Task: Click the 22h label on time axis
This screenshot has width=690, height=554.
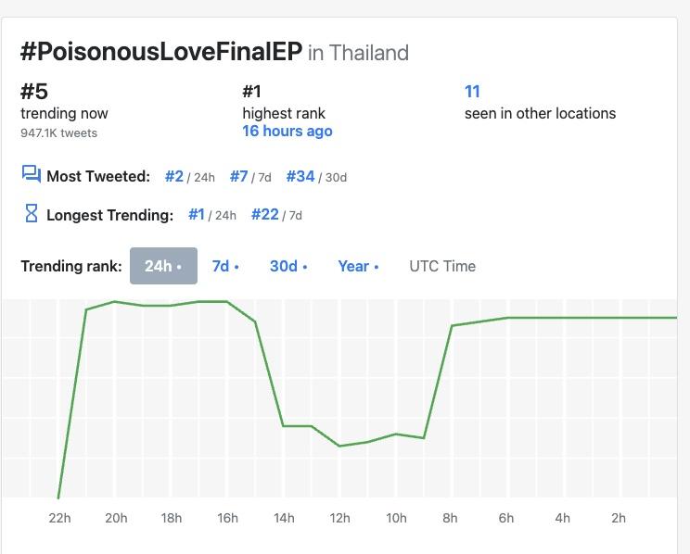Action: click(x=59, y=518)
